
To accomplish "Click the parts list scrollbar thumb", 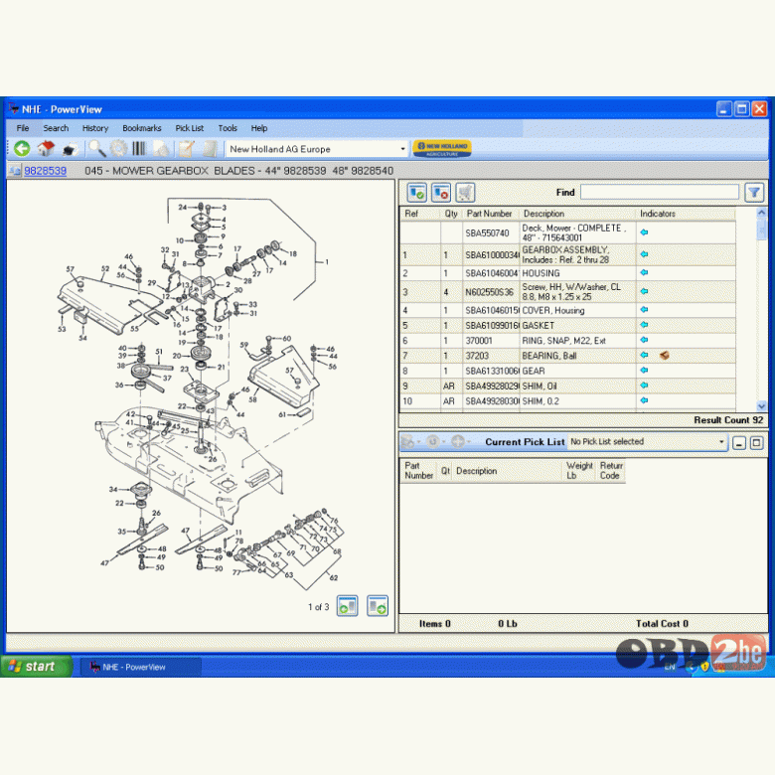I will click(761, 230).
